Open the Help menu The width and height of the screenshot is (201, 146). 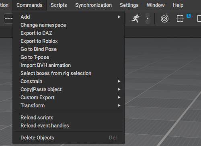click(178, 5)
